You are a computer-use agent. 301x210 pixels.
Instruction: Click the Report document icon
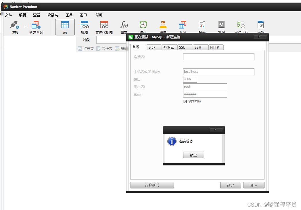point(202,24)
